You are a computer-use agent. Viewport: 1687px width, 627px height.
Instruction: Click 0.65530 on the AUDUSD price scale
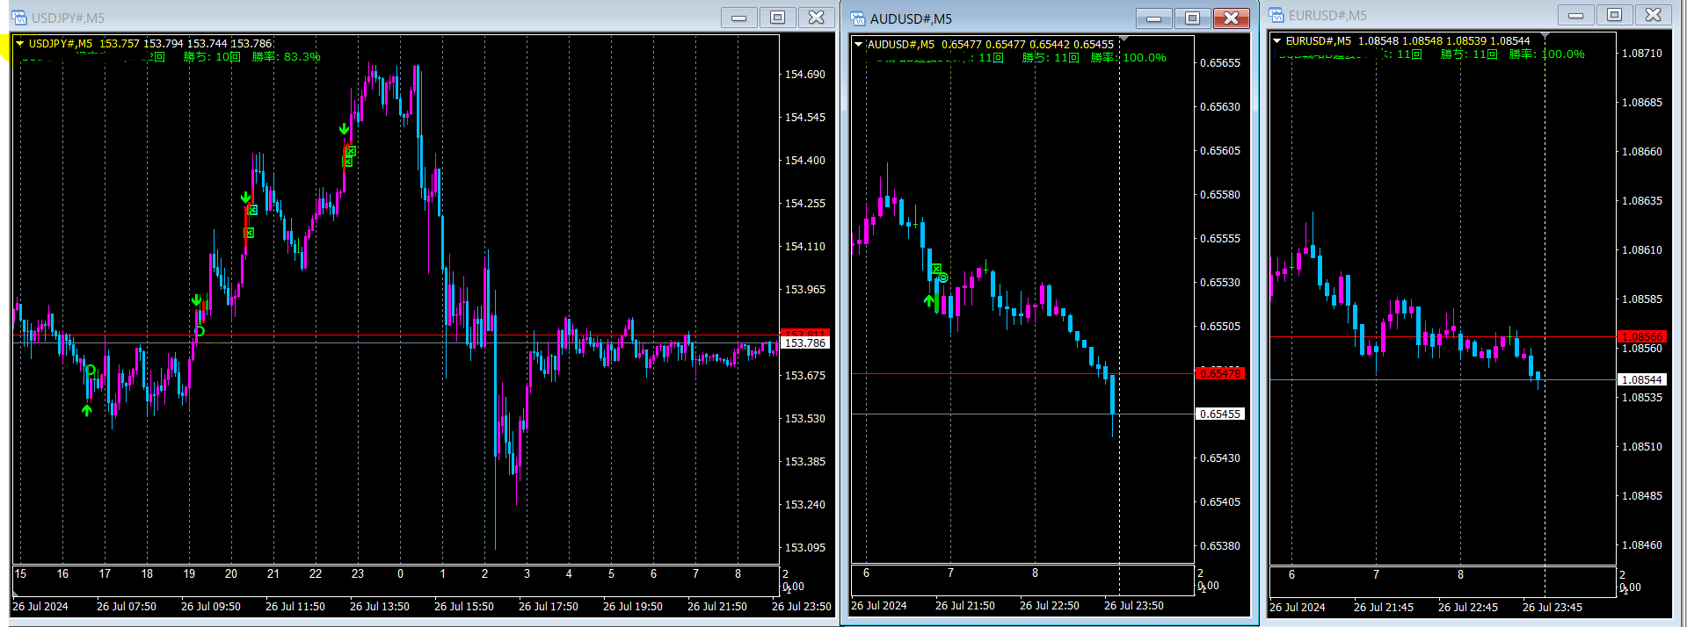1220,283
